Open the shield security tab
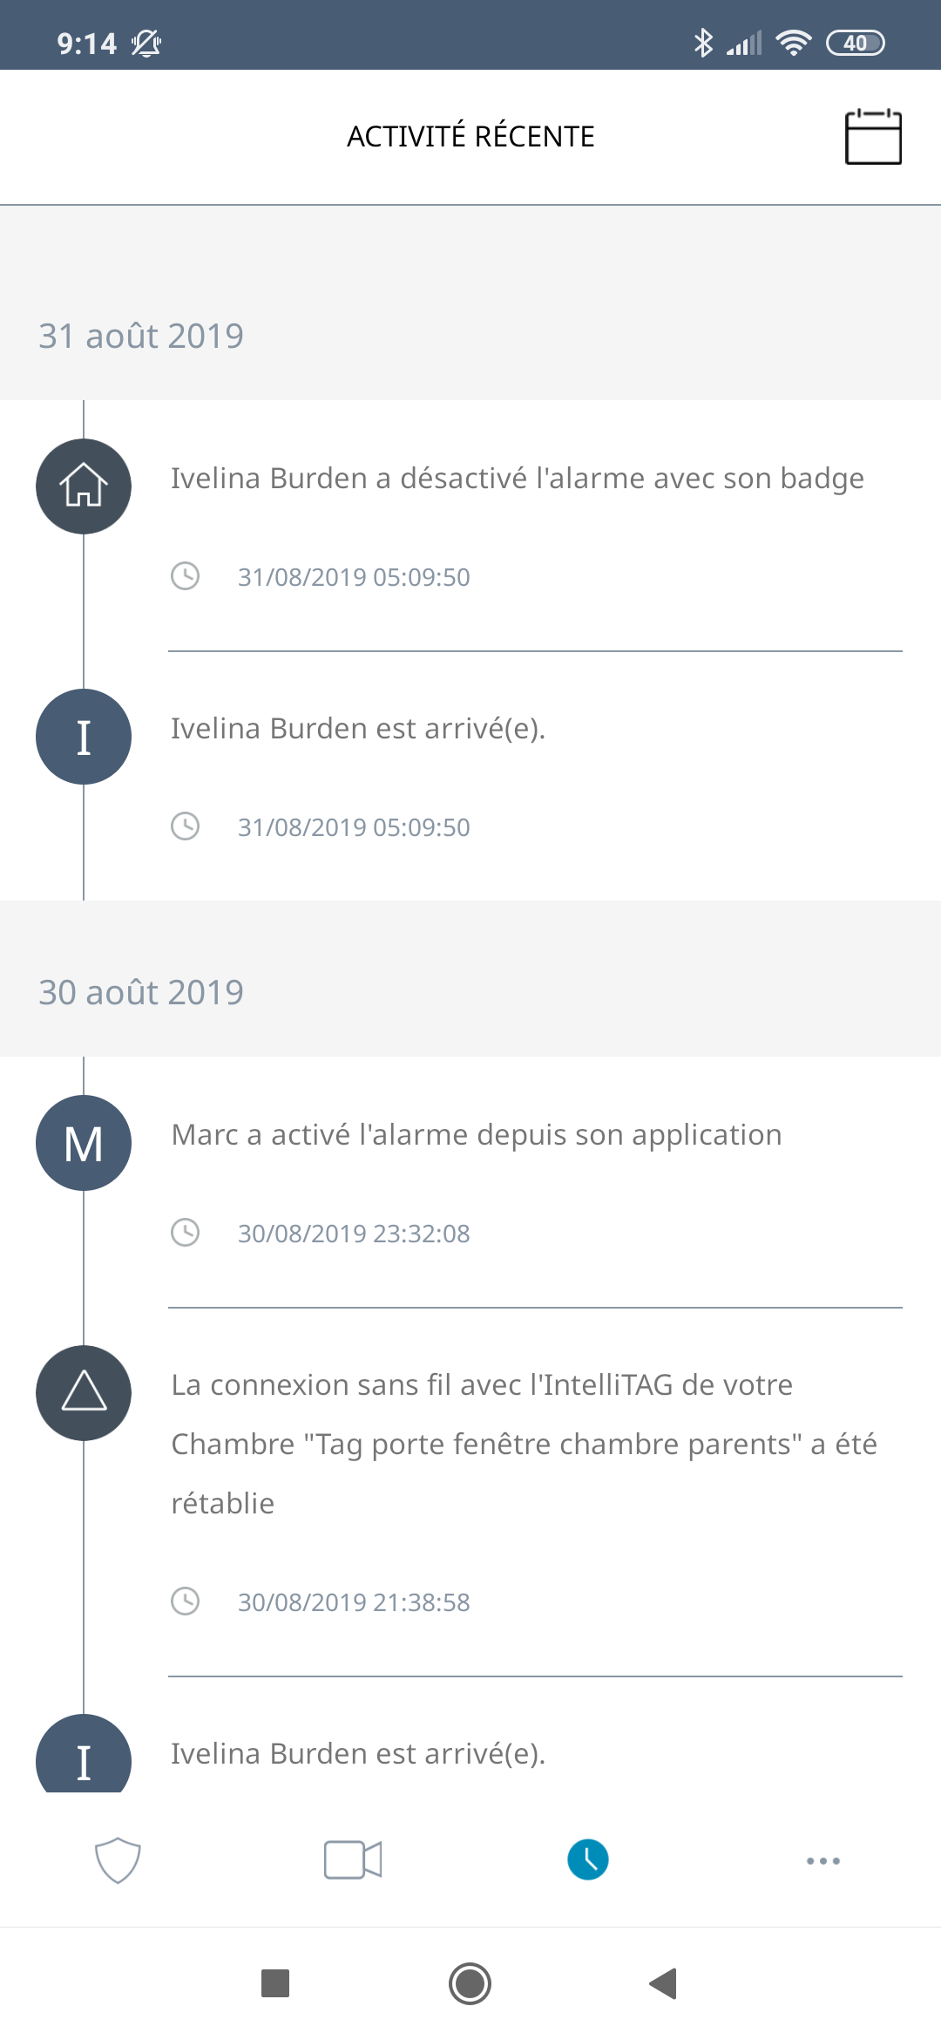The image size is (941, 2040). [118, 1860]
